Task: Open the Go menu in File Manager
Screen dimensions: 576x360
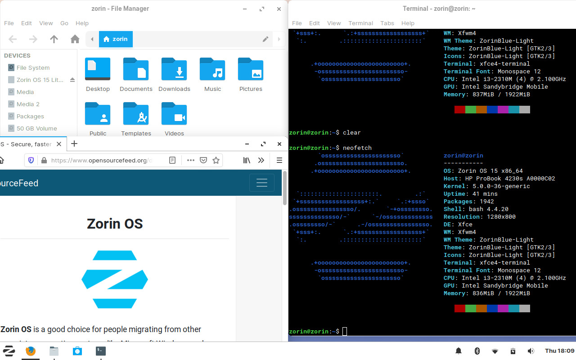Action: point(64,23)
